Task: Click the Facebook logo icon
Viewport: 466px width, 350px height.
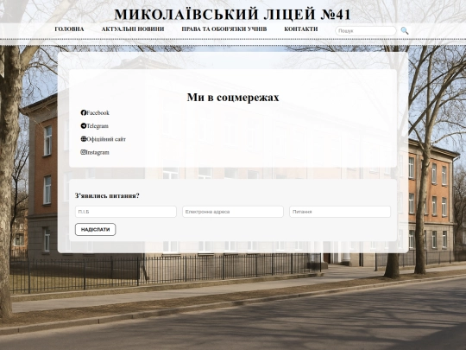Action: [84, 113]
